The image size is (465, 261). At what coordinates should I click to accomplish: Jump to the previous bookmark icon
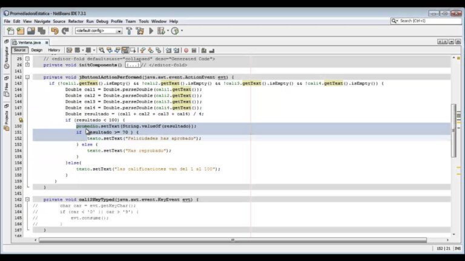pos(142,50)
